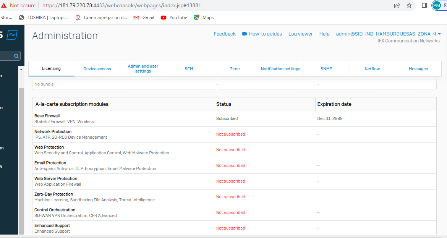
Task: Open the Gmail bookmark
Action: pos(144,18)
